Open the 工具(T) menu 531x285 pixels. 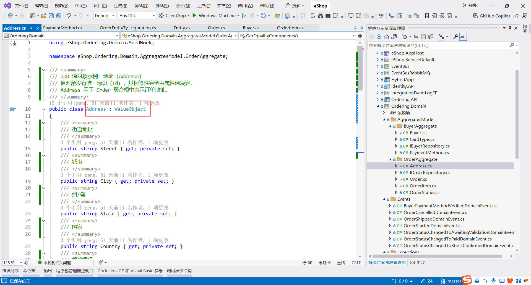[x=204, y=6]
